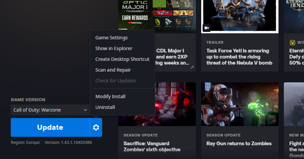Screen dimensions: 304x159
Task: Click the external link arrow on CDL card
Action: point(192,68)
